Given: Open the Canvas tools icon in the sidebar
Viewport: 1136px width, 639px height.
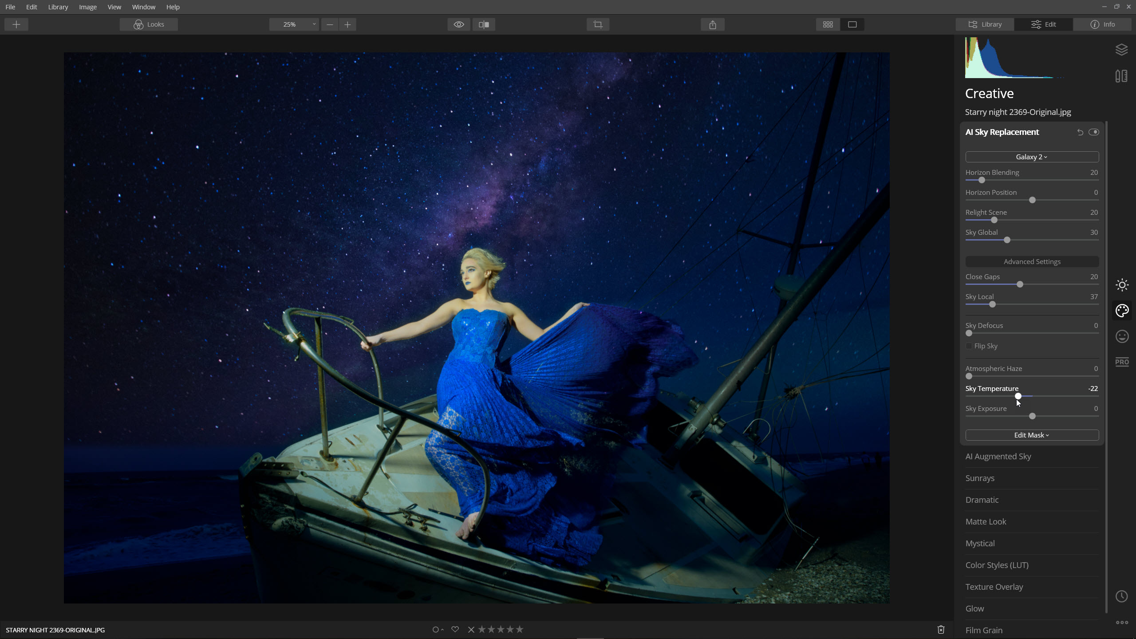Looking at the screenshot, I should coord(1121,76).
